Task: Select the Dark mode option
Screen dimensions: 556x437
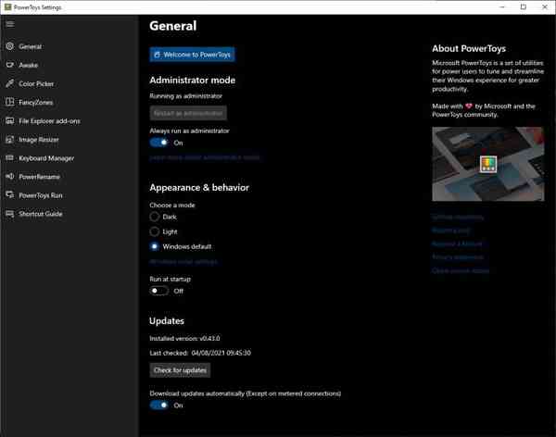Action: click(155, 217)
